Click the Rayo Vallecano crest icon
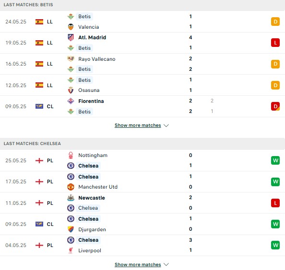Image resolution: width=285 pixels, height=270 pixels. 71,59
